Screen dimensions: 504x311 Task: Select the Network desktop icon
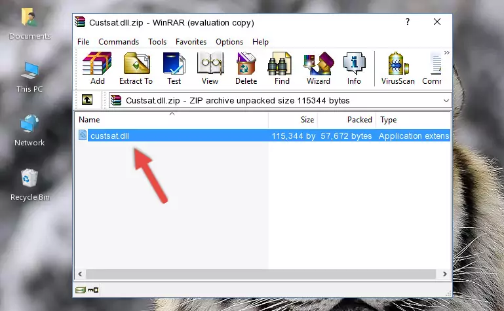point(29,131)
